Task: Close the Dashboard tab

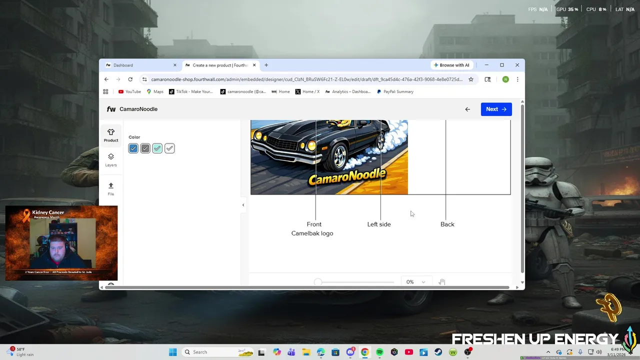Action: (x=175, y=65)
